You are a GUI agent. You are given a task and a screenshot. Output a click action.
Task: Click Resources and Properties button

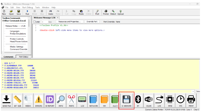click(x=69, y=22)
